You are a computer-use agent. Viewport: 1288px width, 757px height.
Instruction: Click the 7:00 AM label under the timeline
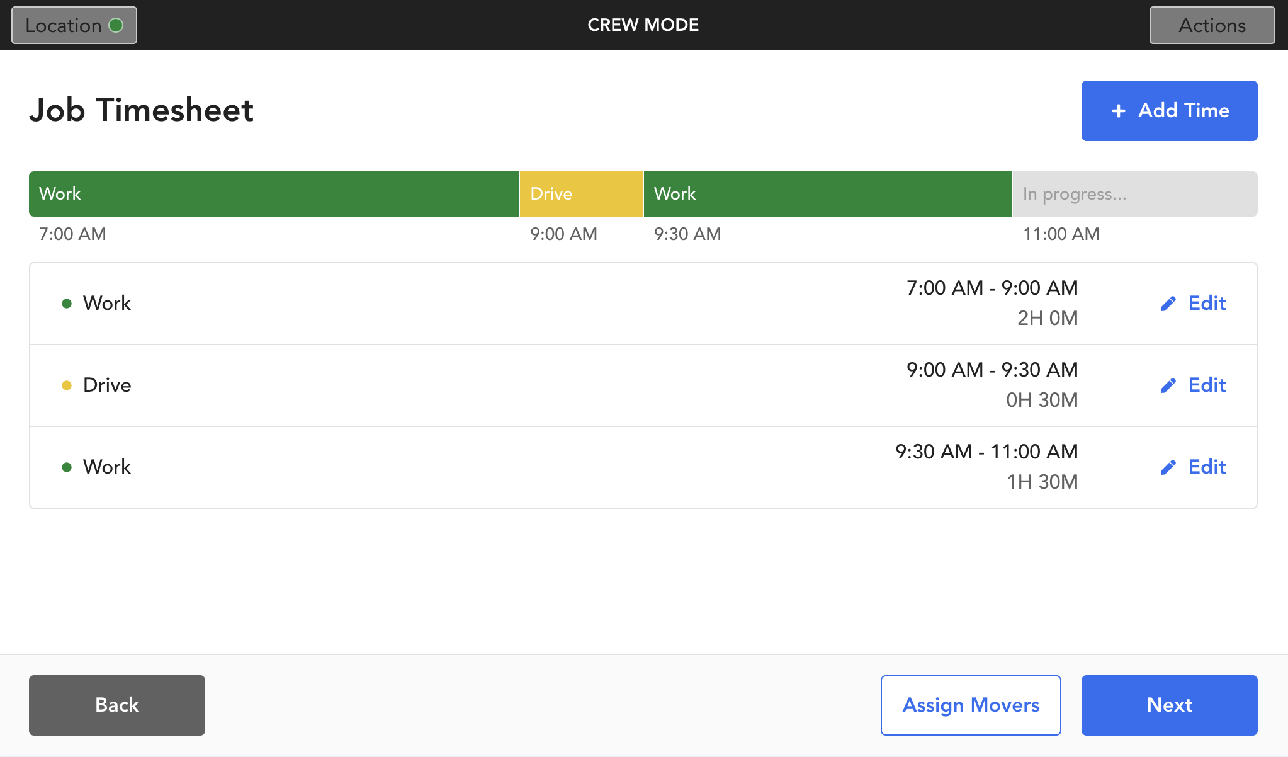[x=72, y=234]
